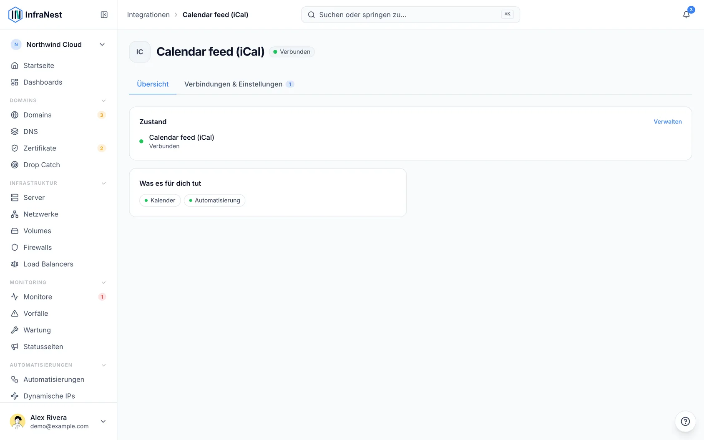Click the Monitore activity pulse icon
The width and height of the screenshot is (704, 440).
(x=15, y=297)
